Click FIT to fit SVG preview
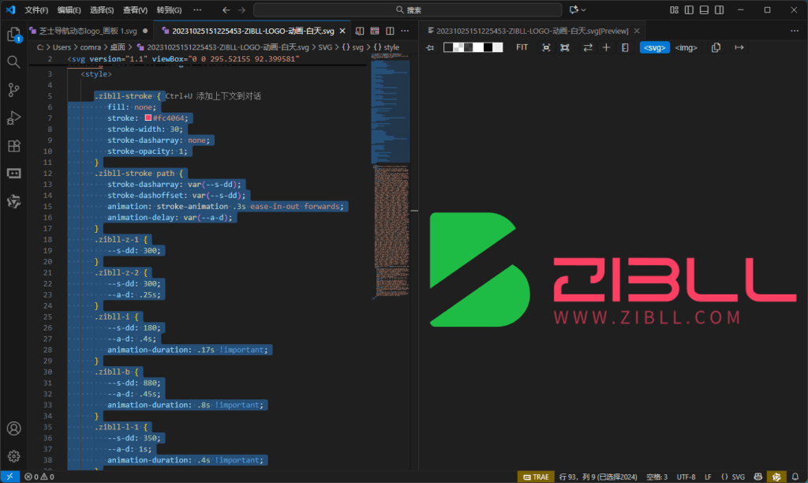This screenshot has height=483, width=808. pos(522,47)
